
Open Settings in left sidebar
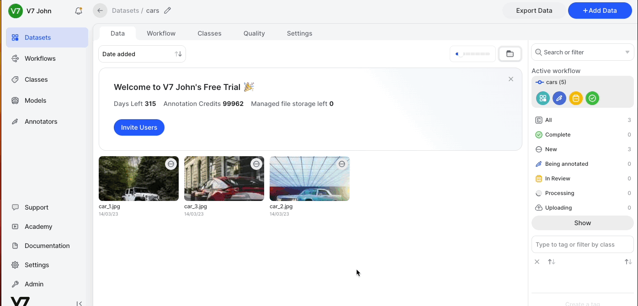click(47, 265)
